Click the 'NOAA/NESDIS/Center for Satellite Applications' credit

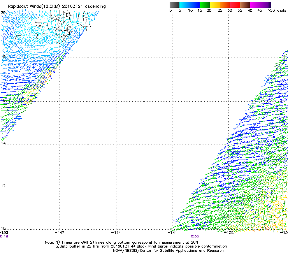[x=168, y=251]
